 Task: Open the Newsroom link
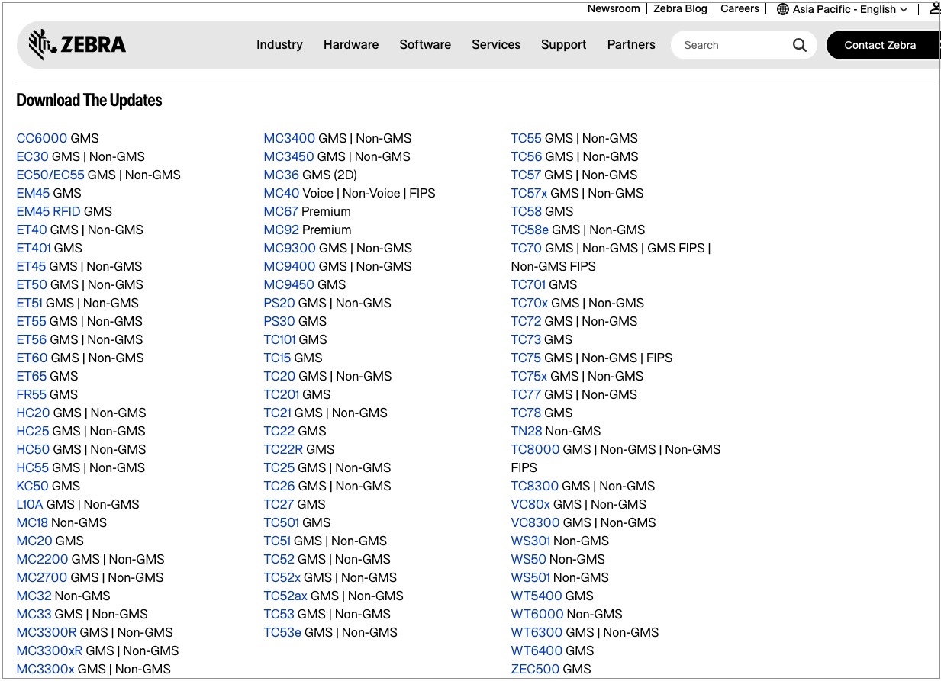[x=614, y=9]
